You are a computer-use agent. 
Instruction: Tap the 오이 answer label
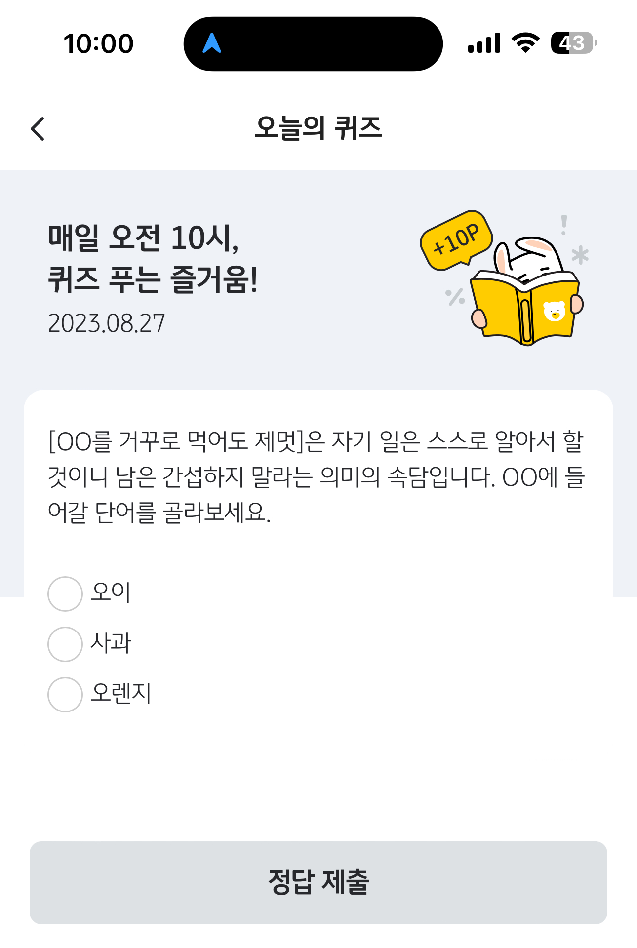(x=111, y=592)
